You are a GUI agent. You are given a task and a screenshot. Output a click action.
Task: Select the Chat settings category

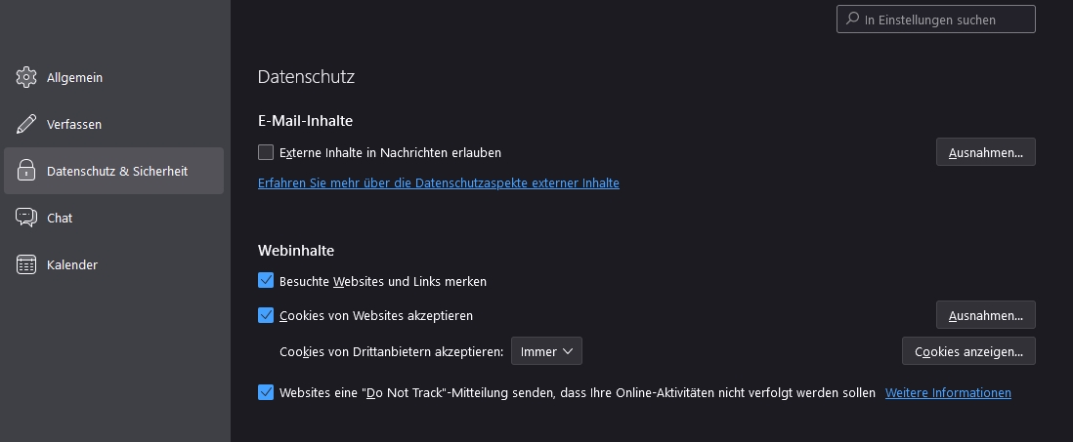(x=60, y=218)
